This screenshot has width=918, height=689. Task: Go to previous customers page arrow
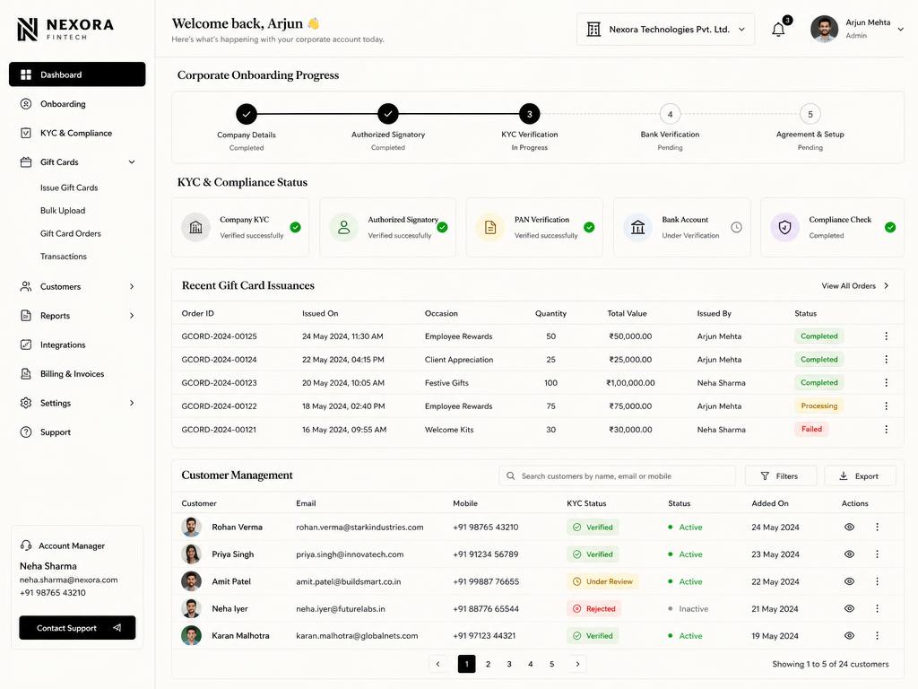click(437, 664)
